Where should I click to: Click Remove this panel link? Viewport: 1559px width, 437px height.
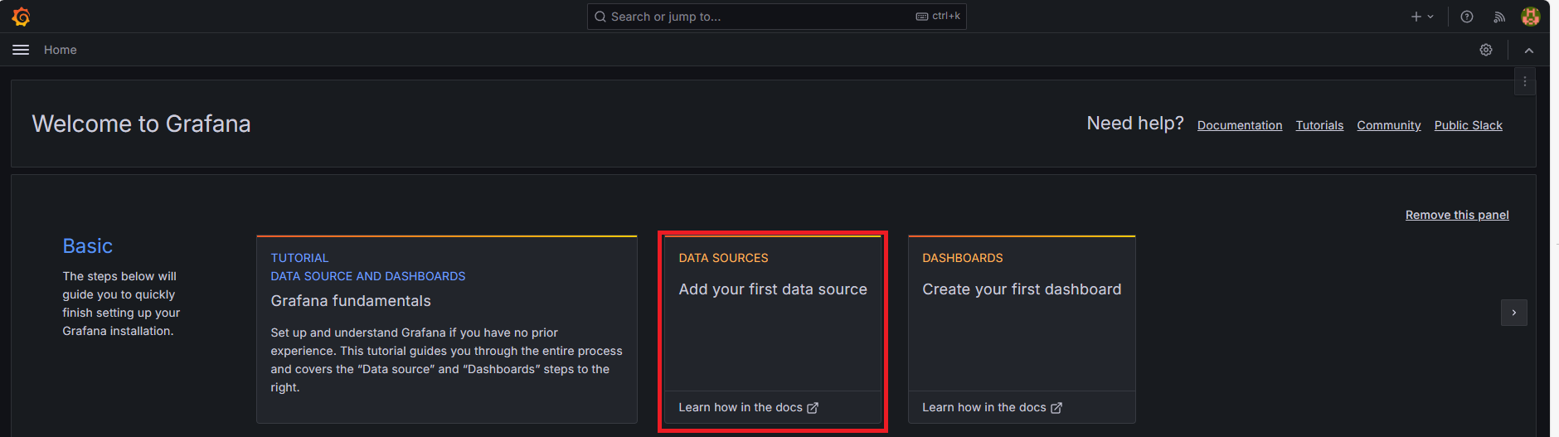tap(1457, 215)
